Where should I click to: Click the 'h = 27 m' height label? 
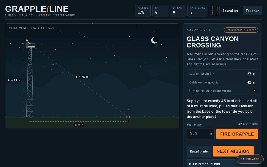point(14,80)
